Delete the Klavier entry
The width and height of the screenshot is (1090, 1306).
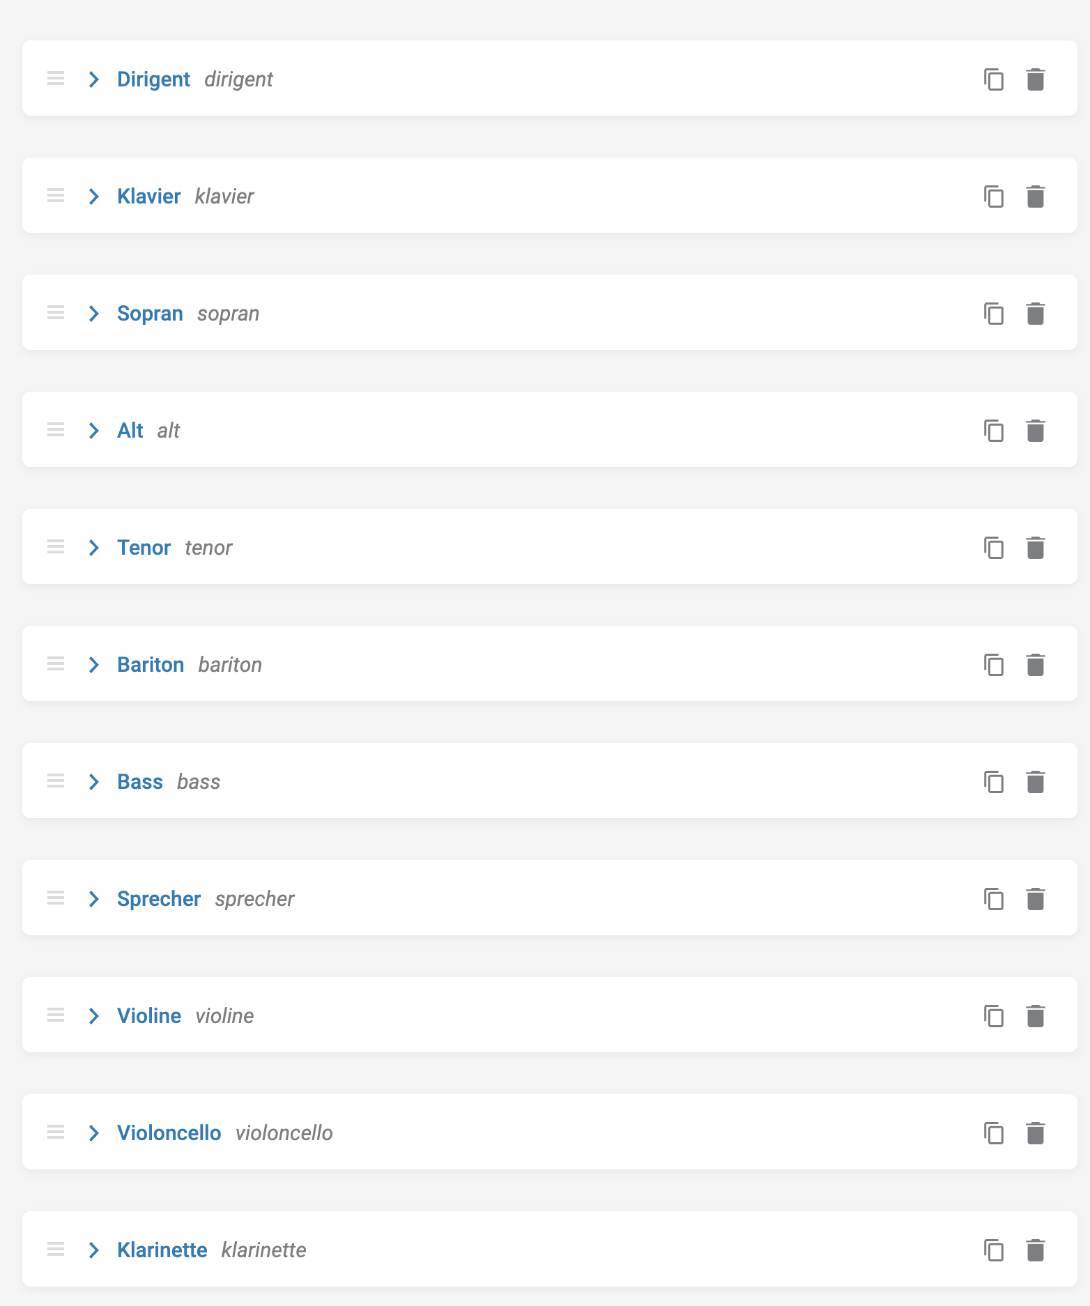(x=1036, y=197)
